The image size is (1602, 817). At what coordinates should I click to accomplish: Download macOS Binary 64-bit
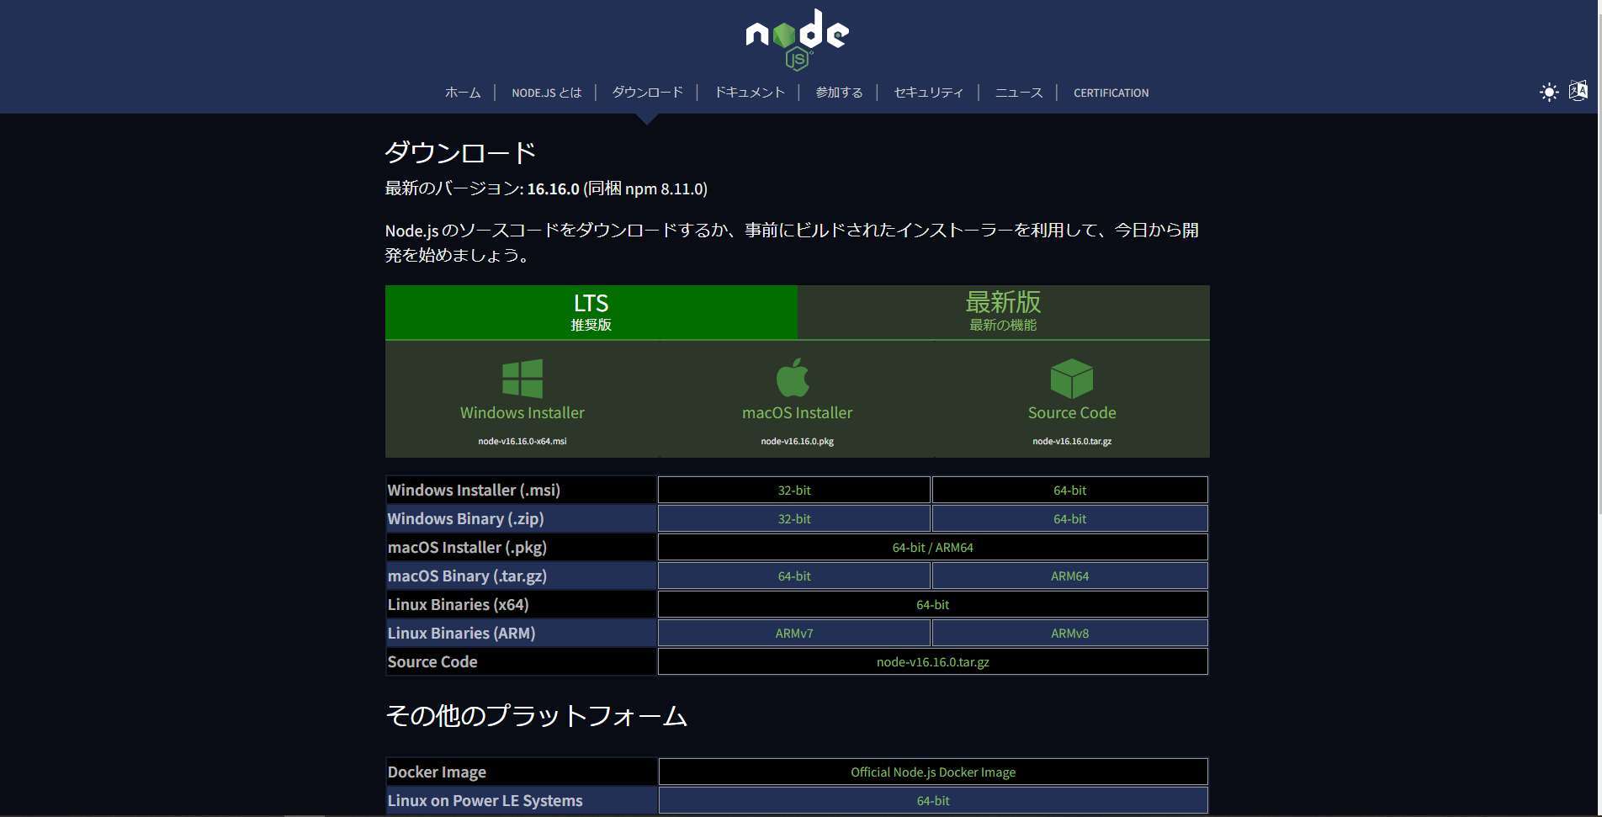point(794,576)
